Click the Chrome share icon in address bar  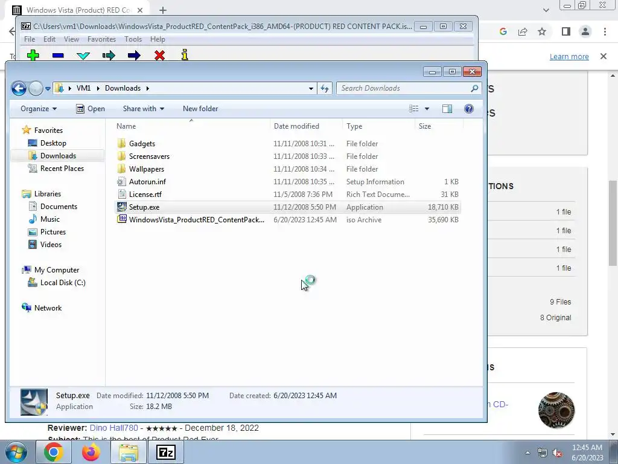pyautogui.click(x=523, y=31)
